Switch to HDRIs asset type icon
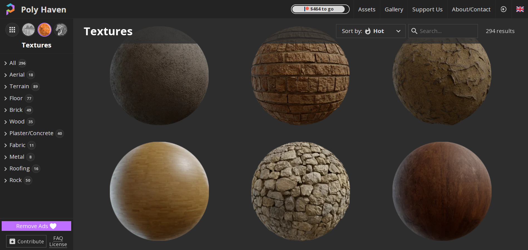 pyautogui.click(x=28, y=30)
